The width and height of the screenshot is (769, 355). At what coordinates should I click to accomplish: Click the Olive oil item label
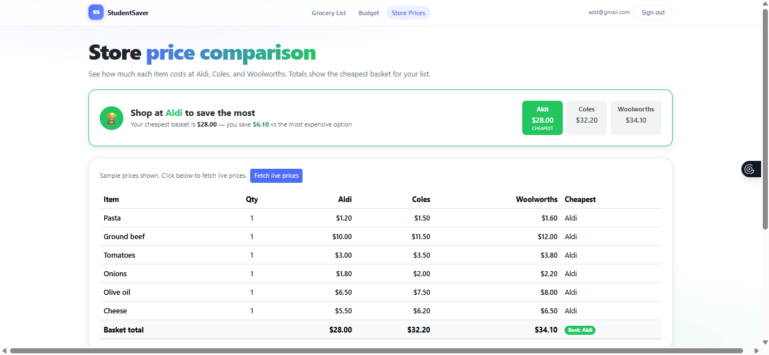click(117, 293)
